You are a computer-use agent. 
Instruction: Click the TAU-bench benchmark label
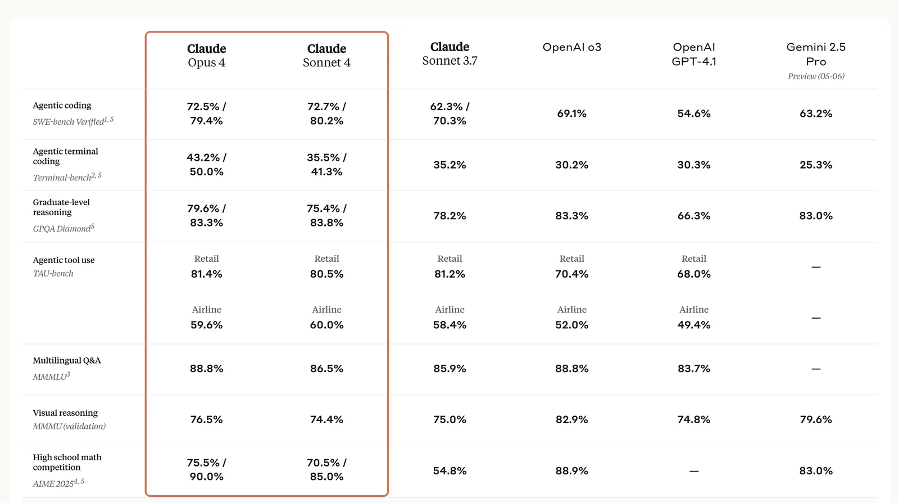(x=53, y=274)
